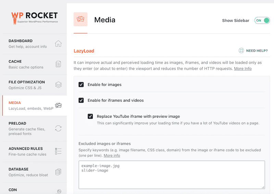
Task: Open the CDN menu item
Action: (x=35, y=189)
